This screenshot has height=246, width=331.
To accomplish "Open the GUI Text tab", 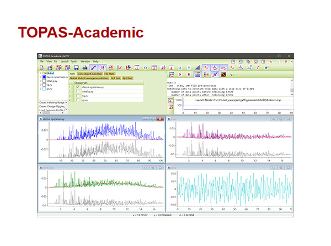I will coord(116,78).
